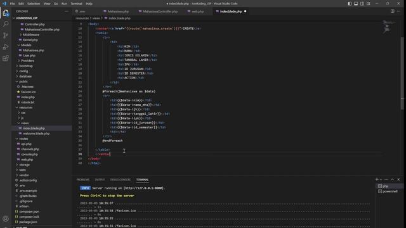This screenshot has height=228, width=406.
Task: Click the new terminal plus icon
Action: coord(377,179)
